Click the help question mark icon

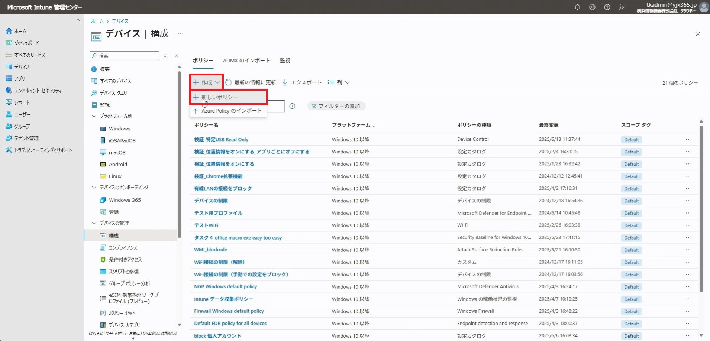pos(607,7)
